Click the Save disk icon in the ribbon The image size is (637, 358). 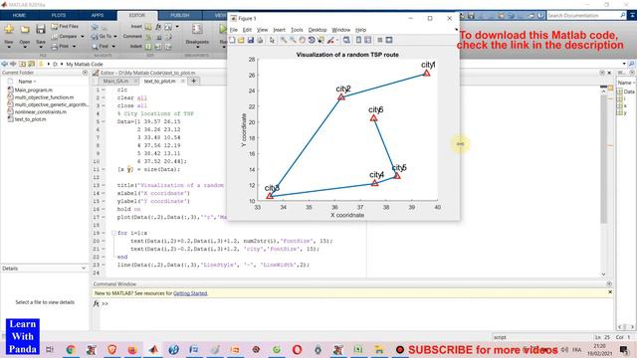coord(40,29)
